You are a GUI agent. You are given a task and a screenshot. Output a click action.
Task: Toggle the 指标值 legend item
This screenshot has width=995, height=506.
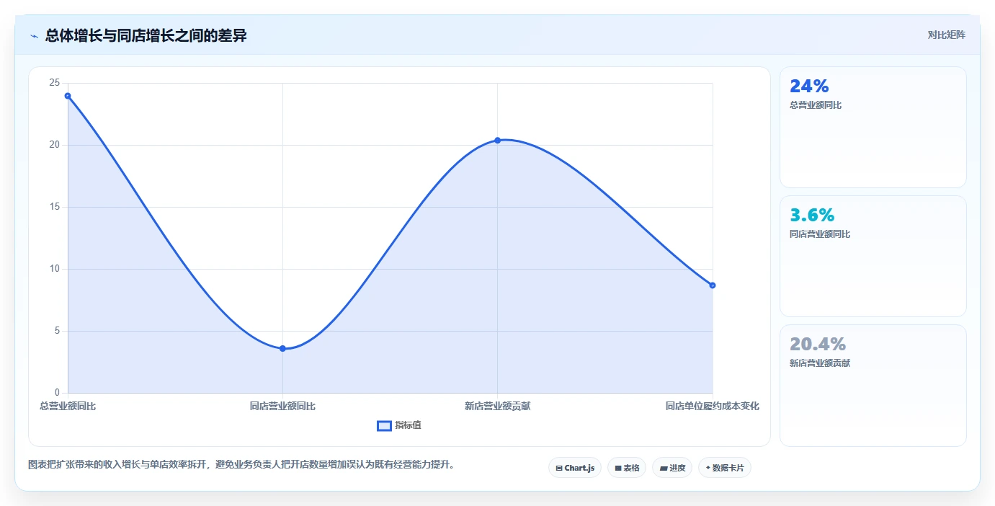pyautogui.click(x=399, y=425)
